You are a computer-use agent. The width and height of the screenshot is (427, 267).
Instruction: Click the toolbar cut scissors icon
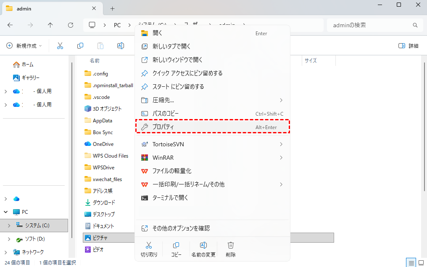pos(60,46)
